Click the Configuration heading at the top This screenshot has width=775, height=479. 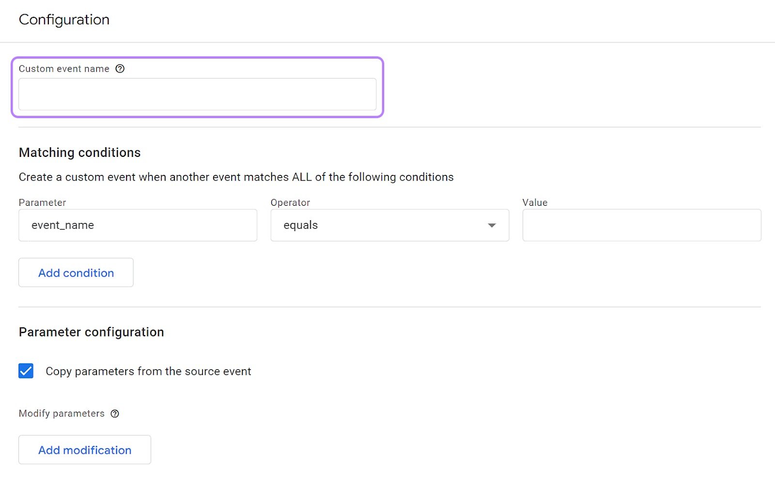(x=63, y=20)
